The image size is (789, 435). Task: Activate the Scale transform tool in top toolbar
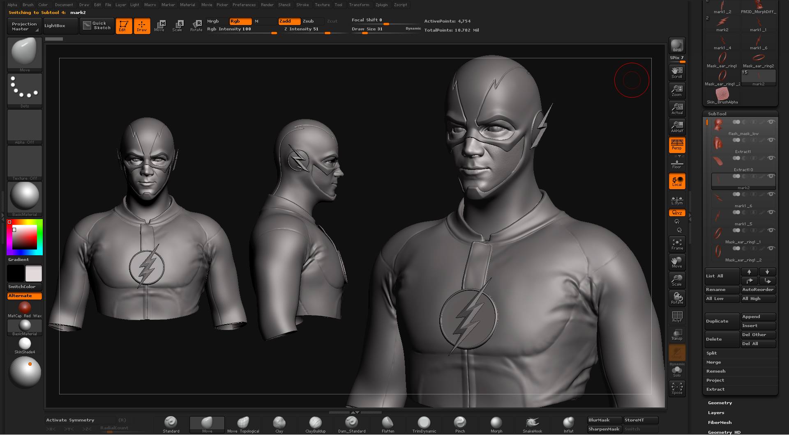(x=177, y=25)
